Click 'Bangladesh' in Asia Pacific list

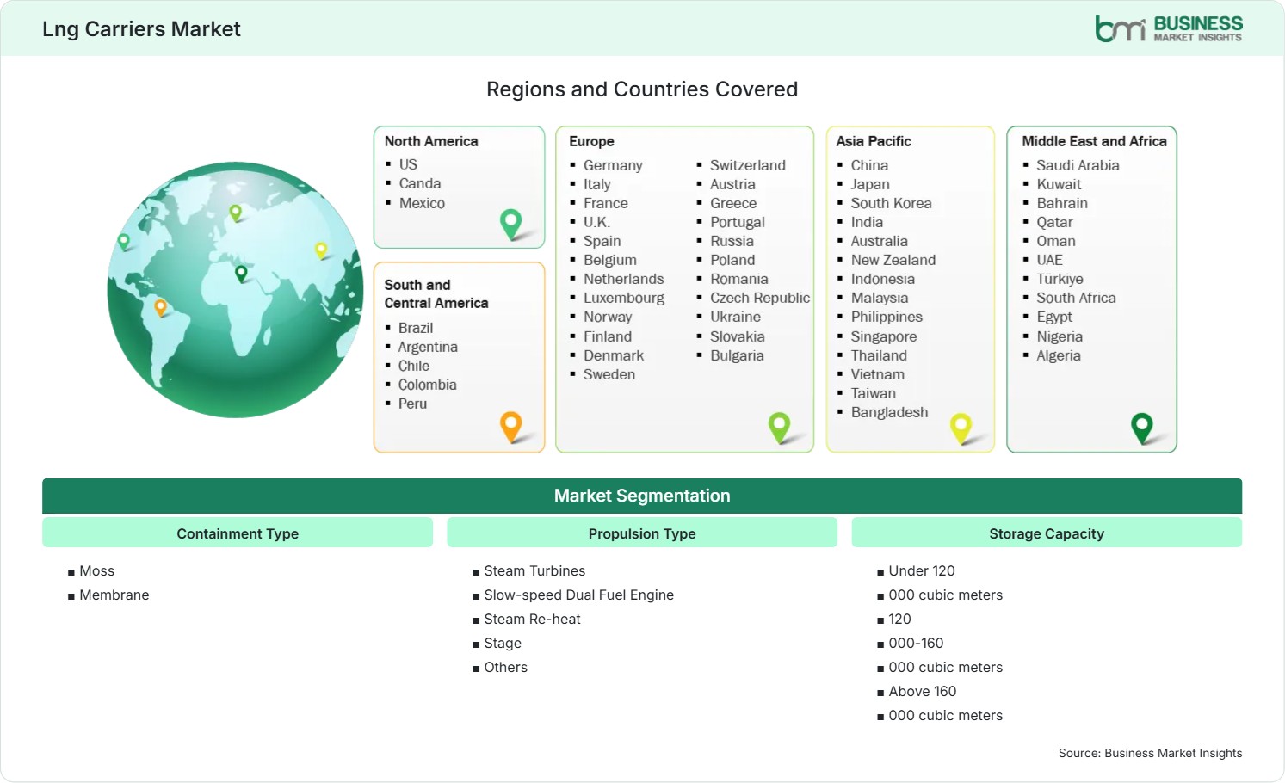(890, 412)
